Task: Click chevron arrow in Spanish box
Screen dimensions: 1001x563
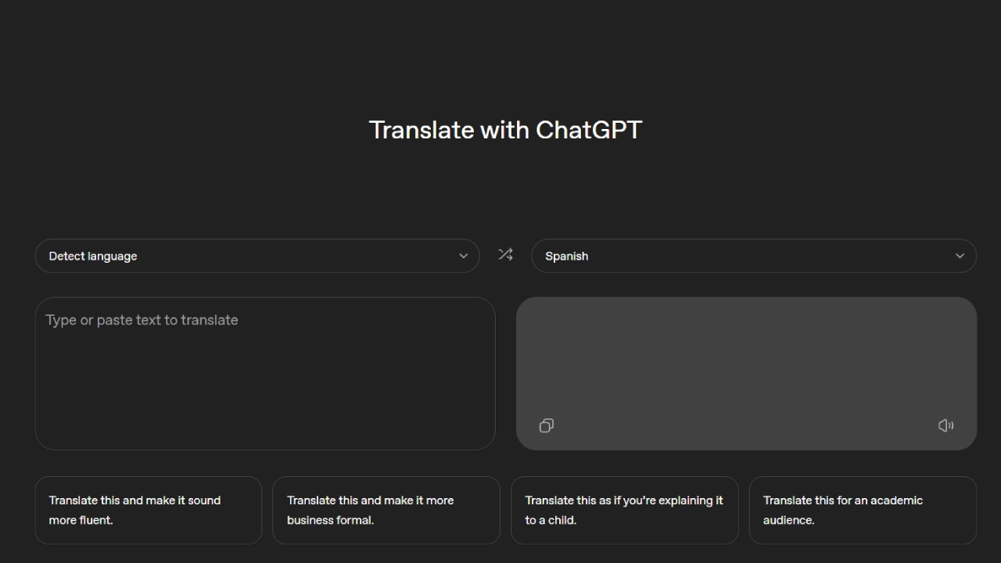Action: [x=960, y=256]
